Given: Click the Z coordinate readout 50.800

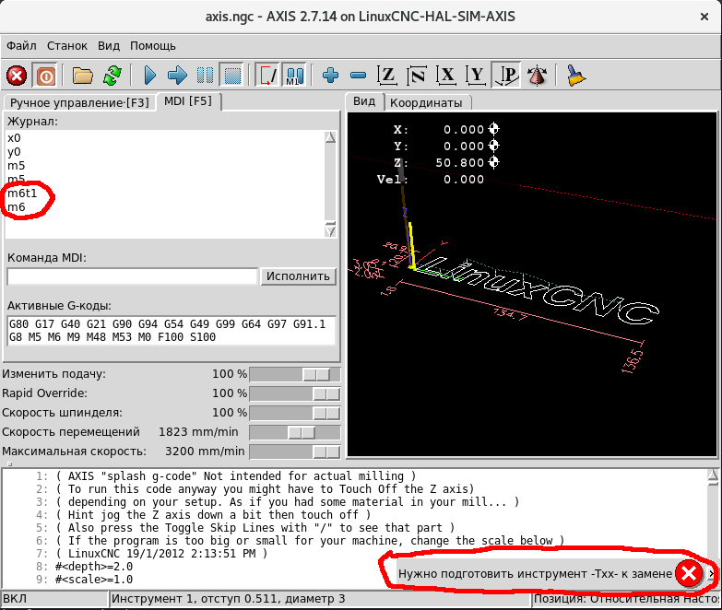Looking at the screenshot, I should pos(459,163).
